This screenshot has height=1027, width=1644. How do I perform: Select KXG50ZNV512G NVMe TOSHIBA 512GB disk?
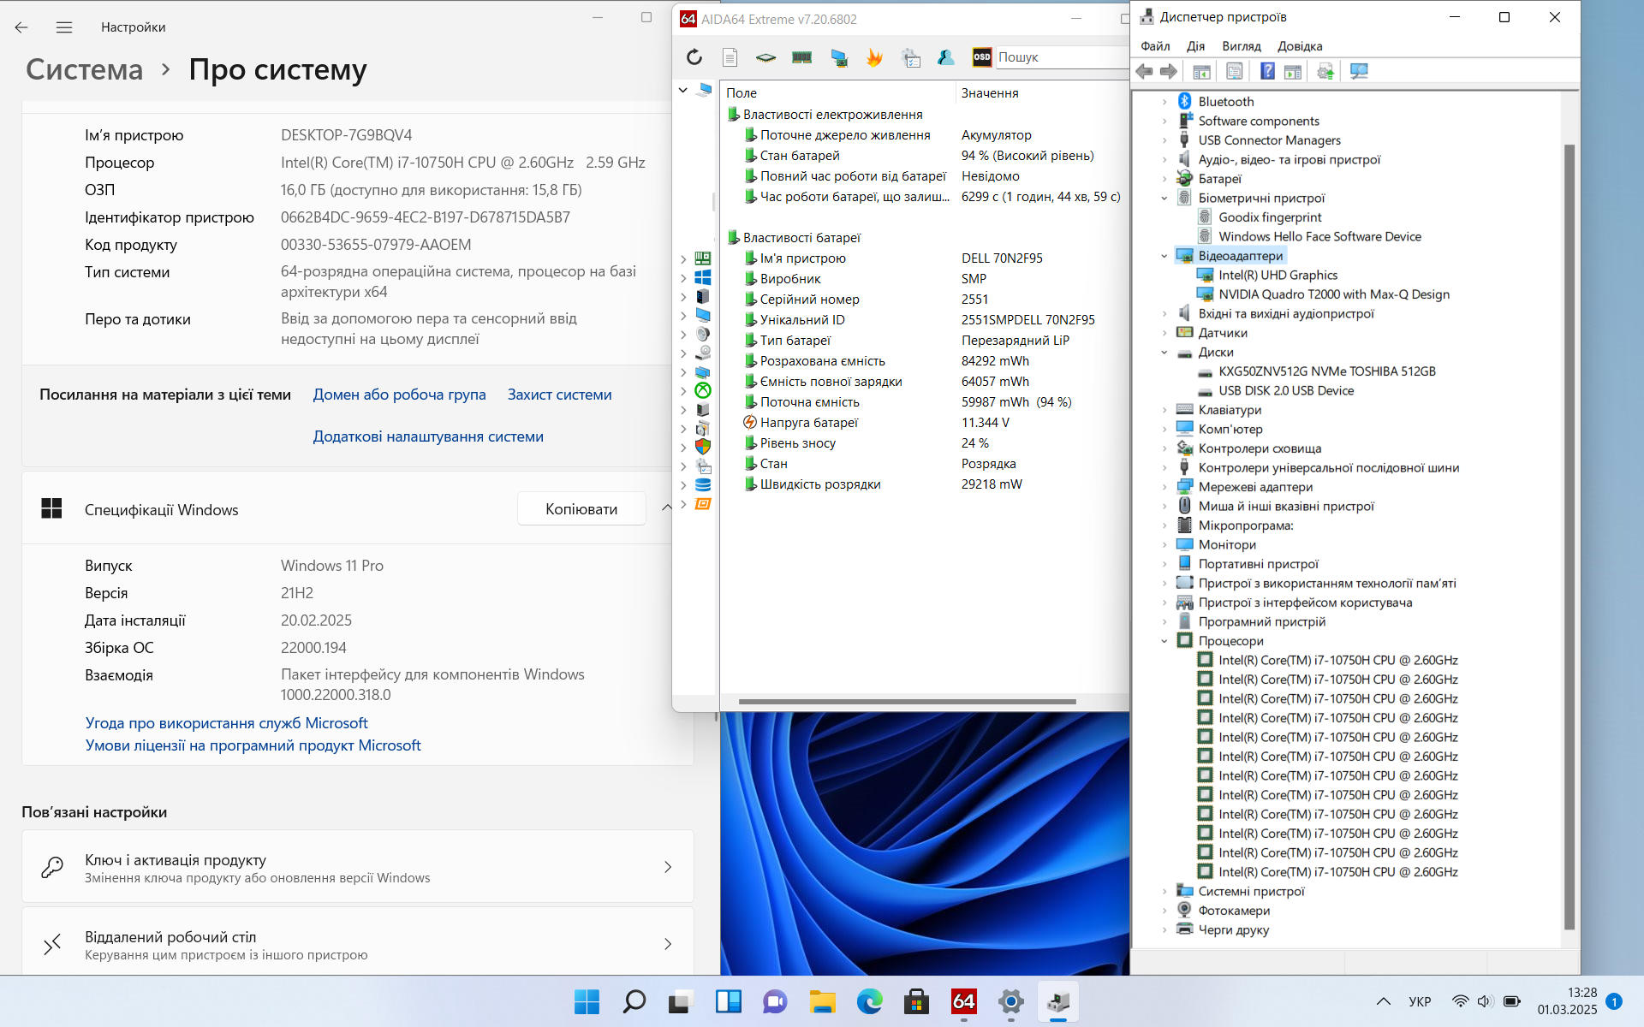pos(1326,371)
